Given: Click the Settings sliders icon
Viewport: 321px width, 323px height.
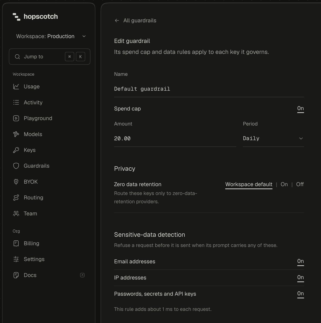Looking at the screenshot, I should coord(16,259).
